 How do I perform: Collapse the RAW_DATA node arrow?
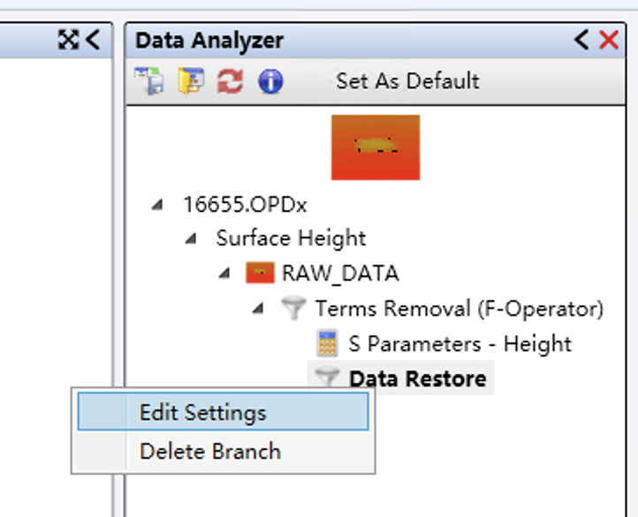point(224,273)
